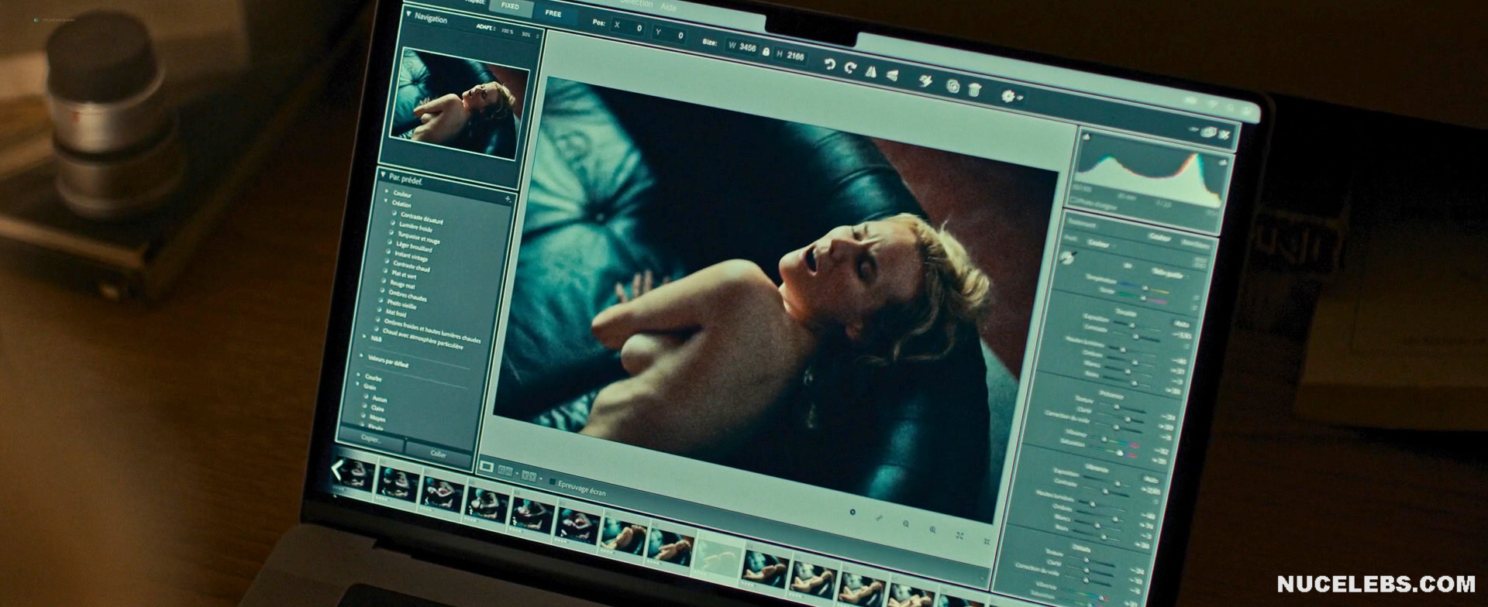The height and width of the screenshot is (607, 1488).
Task: Click the zoom in magnifier below the photo
Action: [x=932, y=530]
